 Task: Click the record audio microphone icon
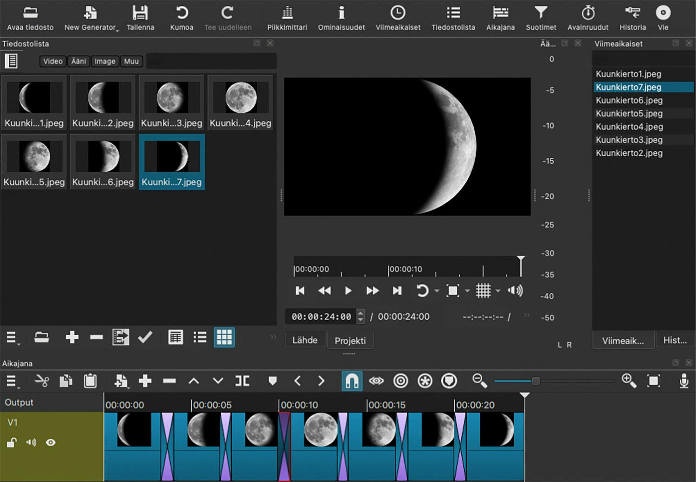click(683, 381)
